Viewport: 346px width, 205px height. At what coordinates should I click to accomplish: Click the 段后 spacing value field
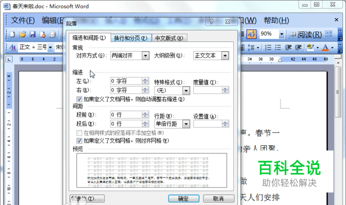pyautogui.click(x=126, y=124)
